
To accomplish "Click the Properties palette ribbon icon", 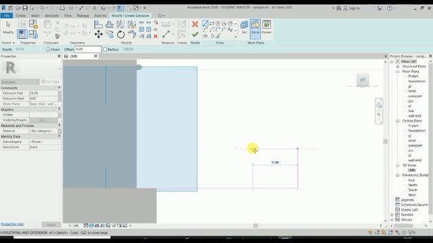I will click(22, 34).
